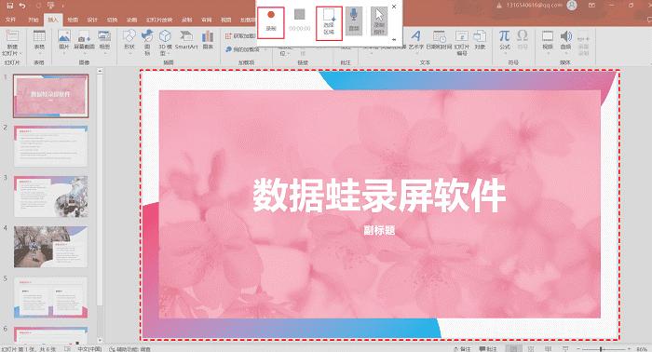Insert a picture 图片
This screenshot has height=352, width=652.
tap(64, 42)
